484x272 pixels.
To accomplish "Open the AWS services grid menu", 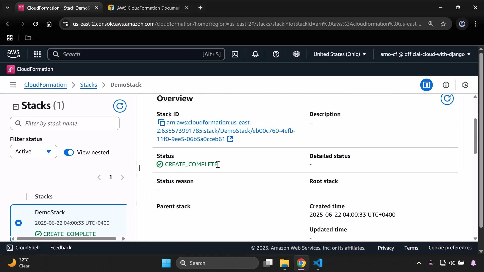I will tap(37, 54).
